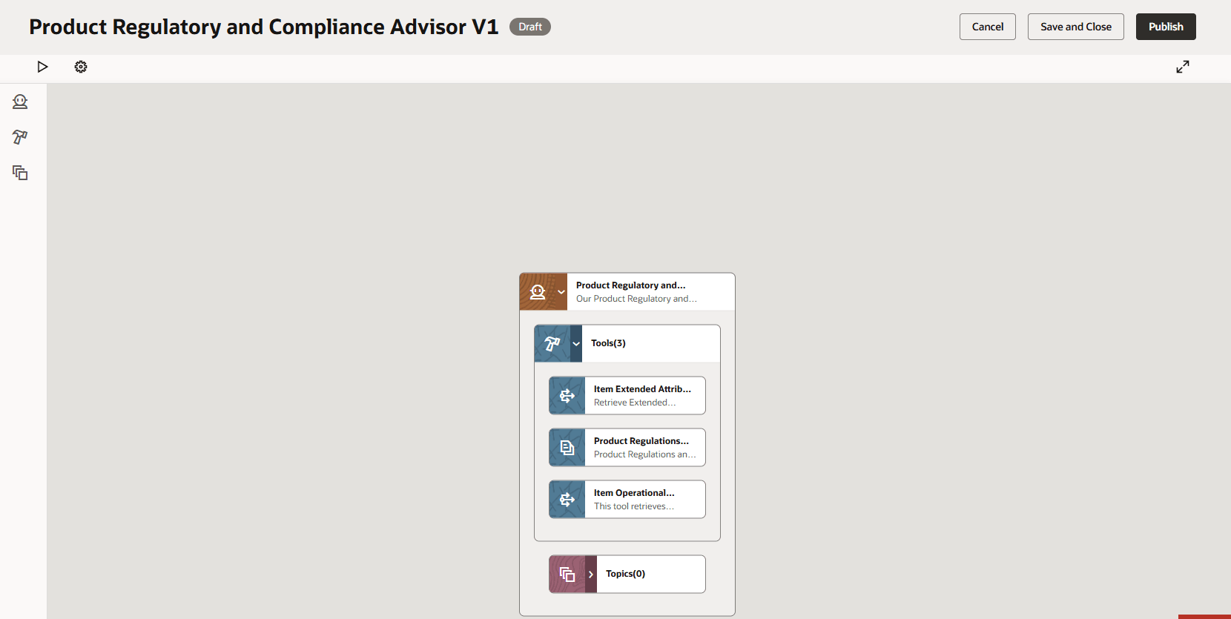
Task: Open the agent panel in left sidebar
Action: pyautogui.click(x=20, y=102)
